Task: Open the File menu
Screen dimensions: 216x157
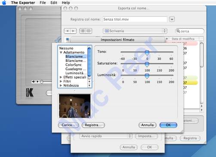Action: pos(43,3)
